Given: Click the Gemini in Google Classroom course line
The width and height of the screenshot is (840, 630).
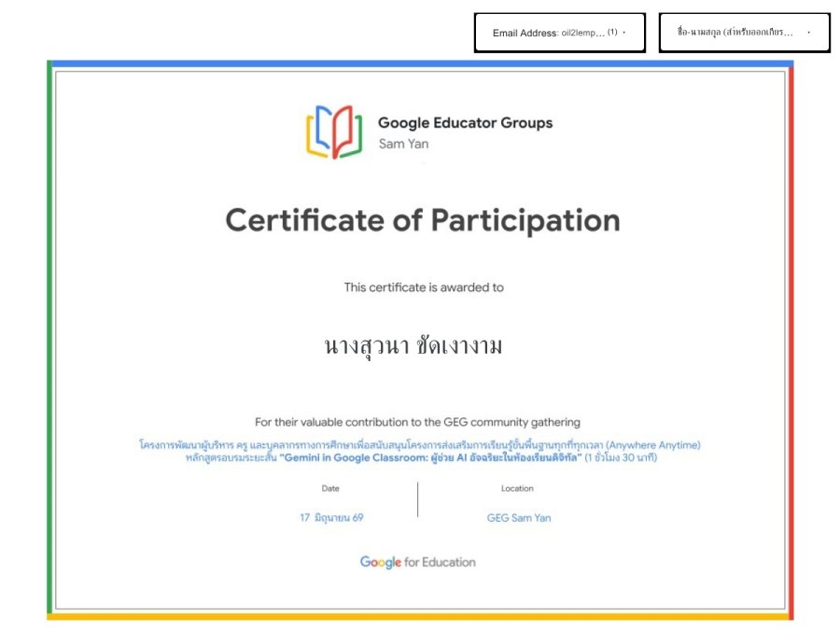Looking at the screenshot, I should point(421,457).
